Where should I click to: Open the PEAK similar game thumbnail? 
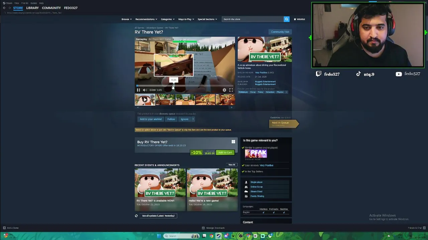click(256, 153)
